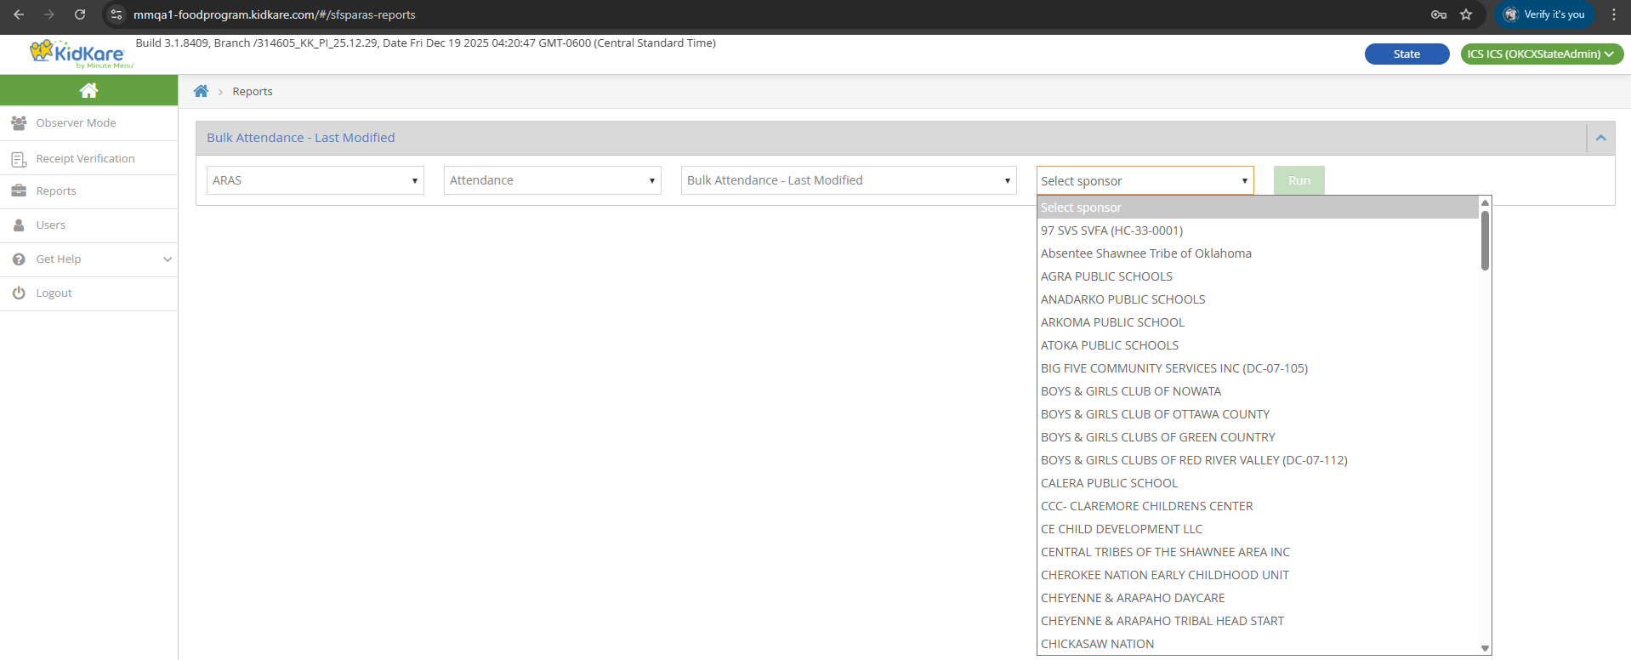Select ANADARKO PUBLIC SCHOOLS
The height and width of the screenshot is (660, 1631).
pos(1258,299)
